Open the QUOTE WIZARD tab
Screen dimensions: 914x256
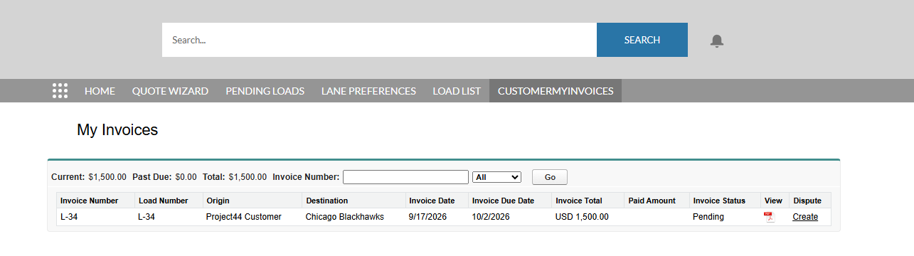[170, 91]
